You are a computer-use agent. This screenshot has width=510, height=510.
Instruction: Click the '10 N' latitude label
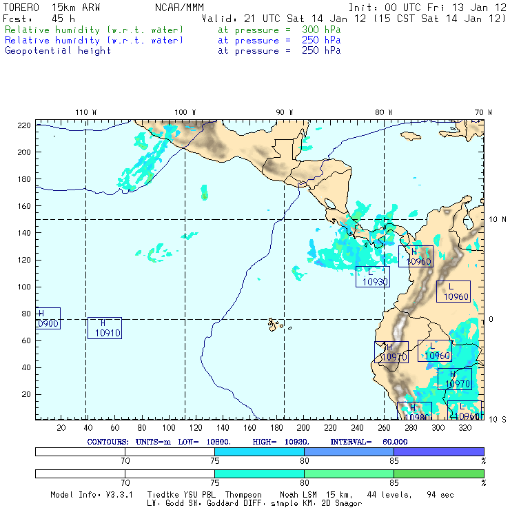(x=498, y=220)
